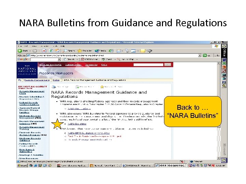
Task: Open the Tools menu
Action: coord(55,46)
